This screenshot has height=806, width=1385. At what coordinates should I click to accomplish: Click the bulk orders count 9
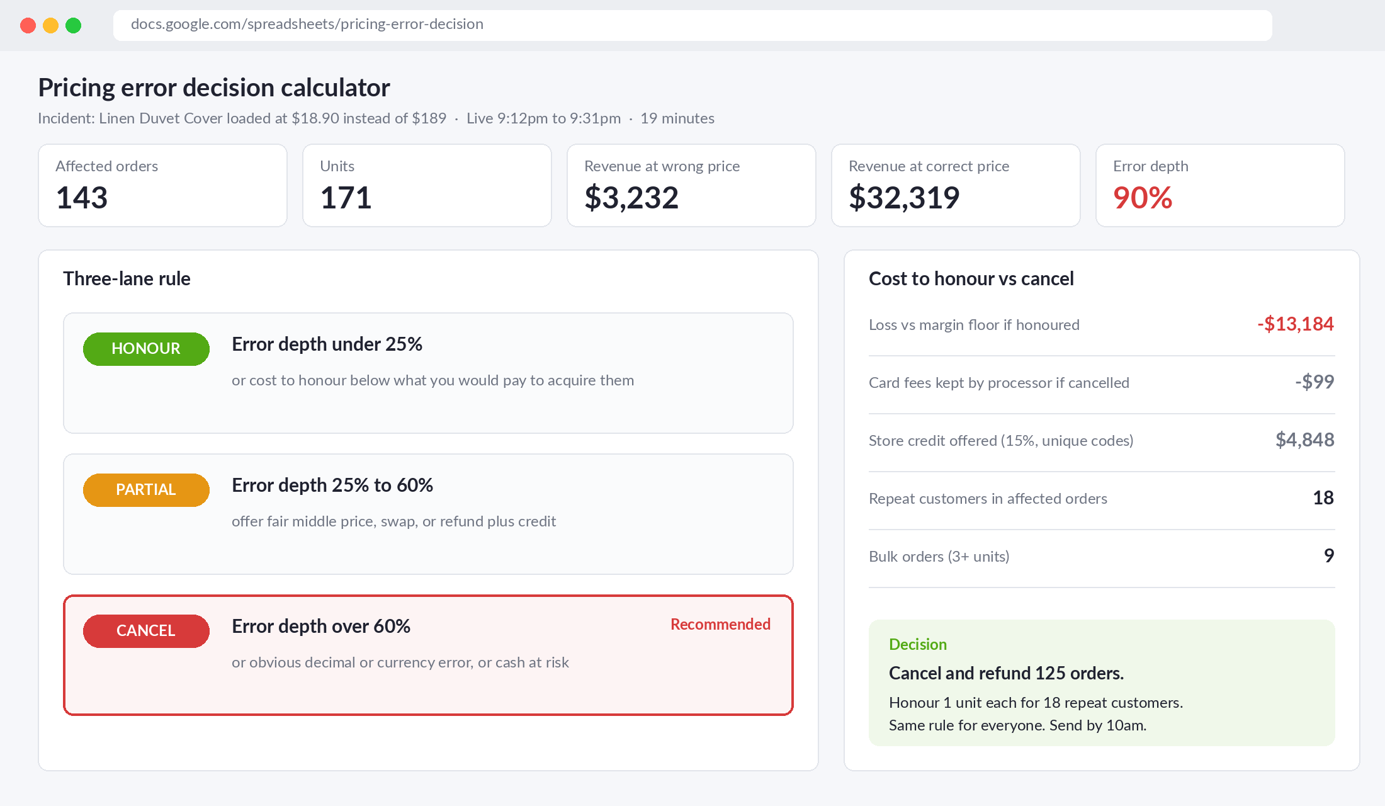[x=1329, y=556]
